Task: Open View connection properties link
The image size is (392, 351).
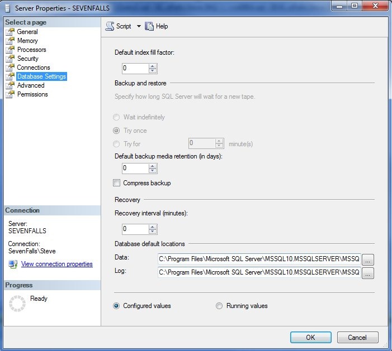Action: coord(56,264)
